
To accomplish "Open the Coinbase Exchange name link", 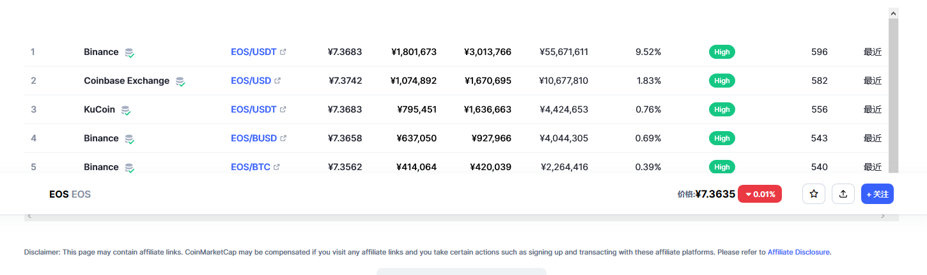I will tap(127, 81).
